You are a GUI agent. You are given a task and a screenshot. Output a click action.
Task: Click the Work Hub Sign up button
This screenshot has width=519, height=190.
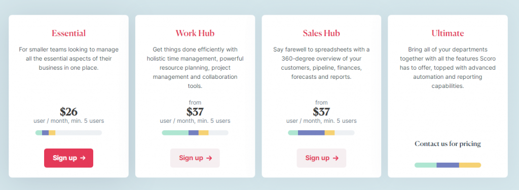195,158
